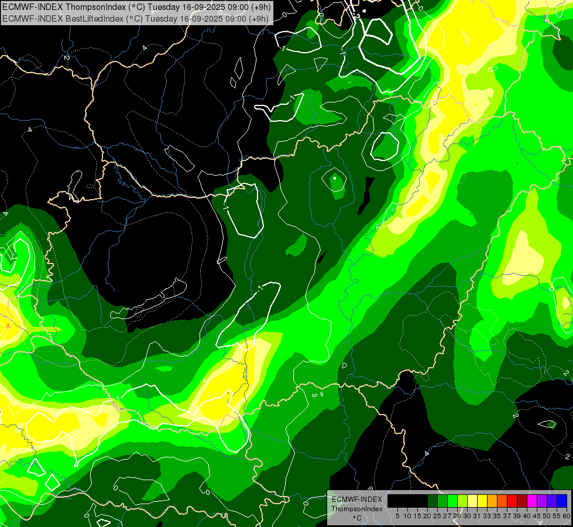Select the bright red 37–39 legend swatch
Image resolution: width=573 pixels, height=527 pixels.
click(x=512, y=501)
